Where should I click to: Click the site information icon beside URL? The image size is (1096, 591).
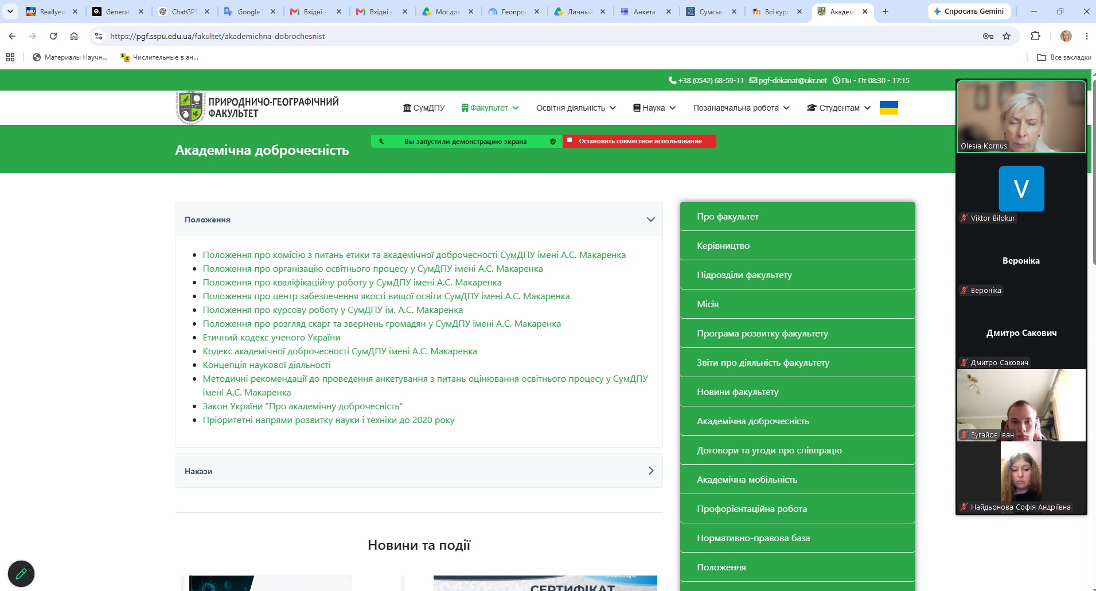point(99,36)
